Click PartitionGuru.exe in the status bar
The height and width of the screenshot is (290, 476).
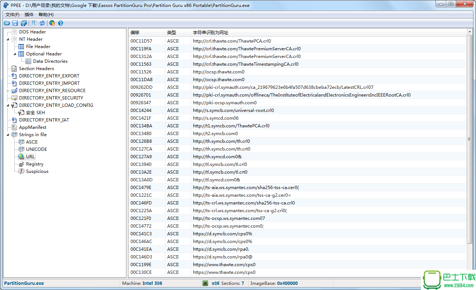(24, 283)
